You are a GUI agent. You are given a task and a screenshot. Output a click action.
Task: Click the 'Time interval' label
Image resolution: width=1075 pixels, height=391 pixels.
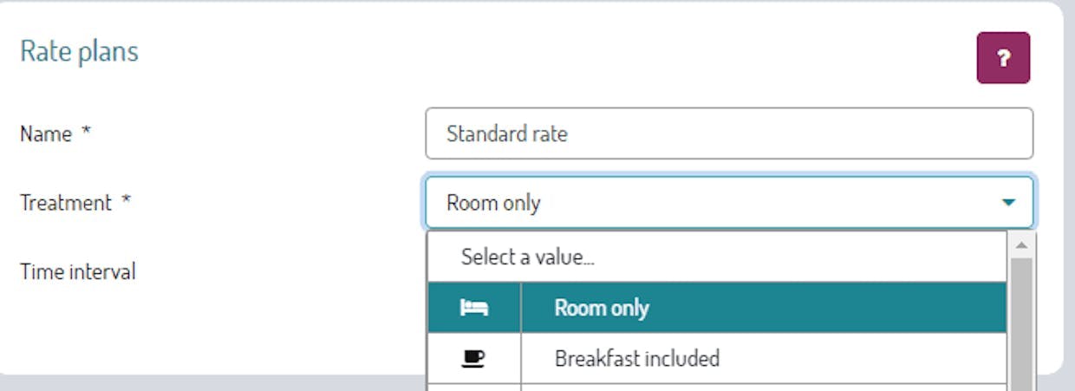pos(78,271)
